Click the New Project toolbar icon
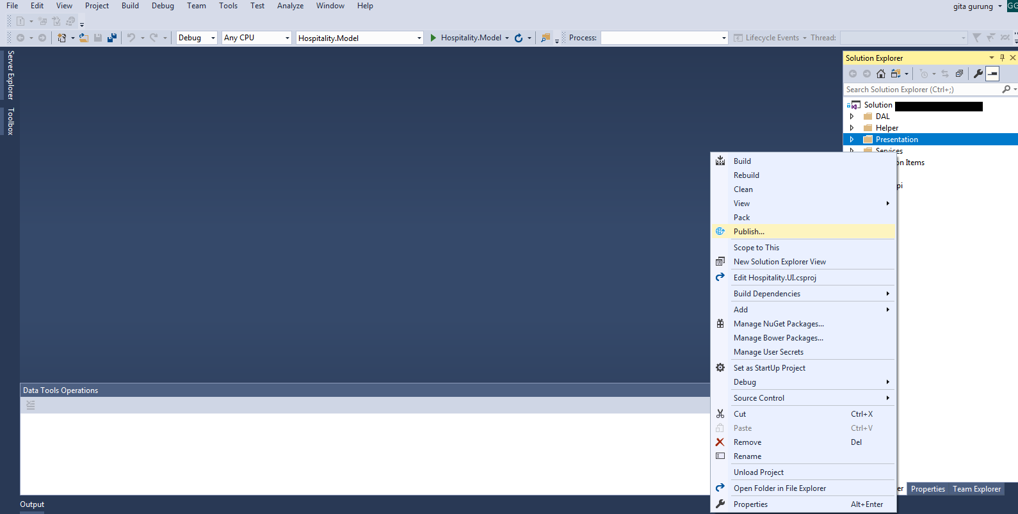The height and width of the screenshot is (514, 1018). point(61,38)
